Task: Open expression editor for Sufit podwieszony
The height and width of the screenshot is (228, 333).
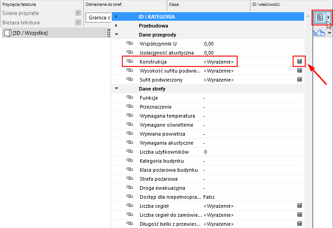Action: 300,79
